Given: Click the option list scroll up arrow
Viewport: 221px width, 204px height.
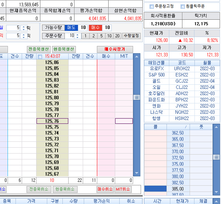Looking at the screenshot, I should click(216, 127).
